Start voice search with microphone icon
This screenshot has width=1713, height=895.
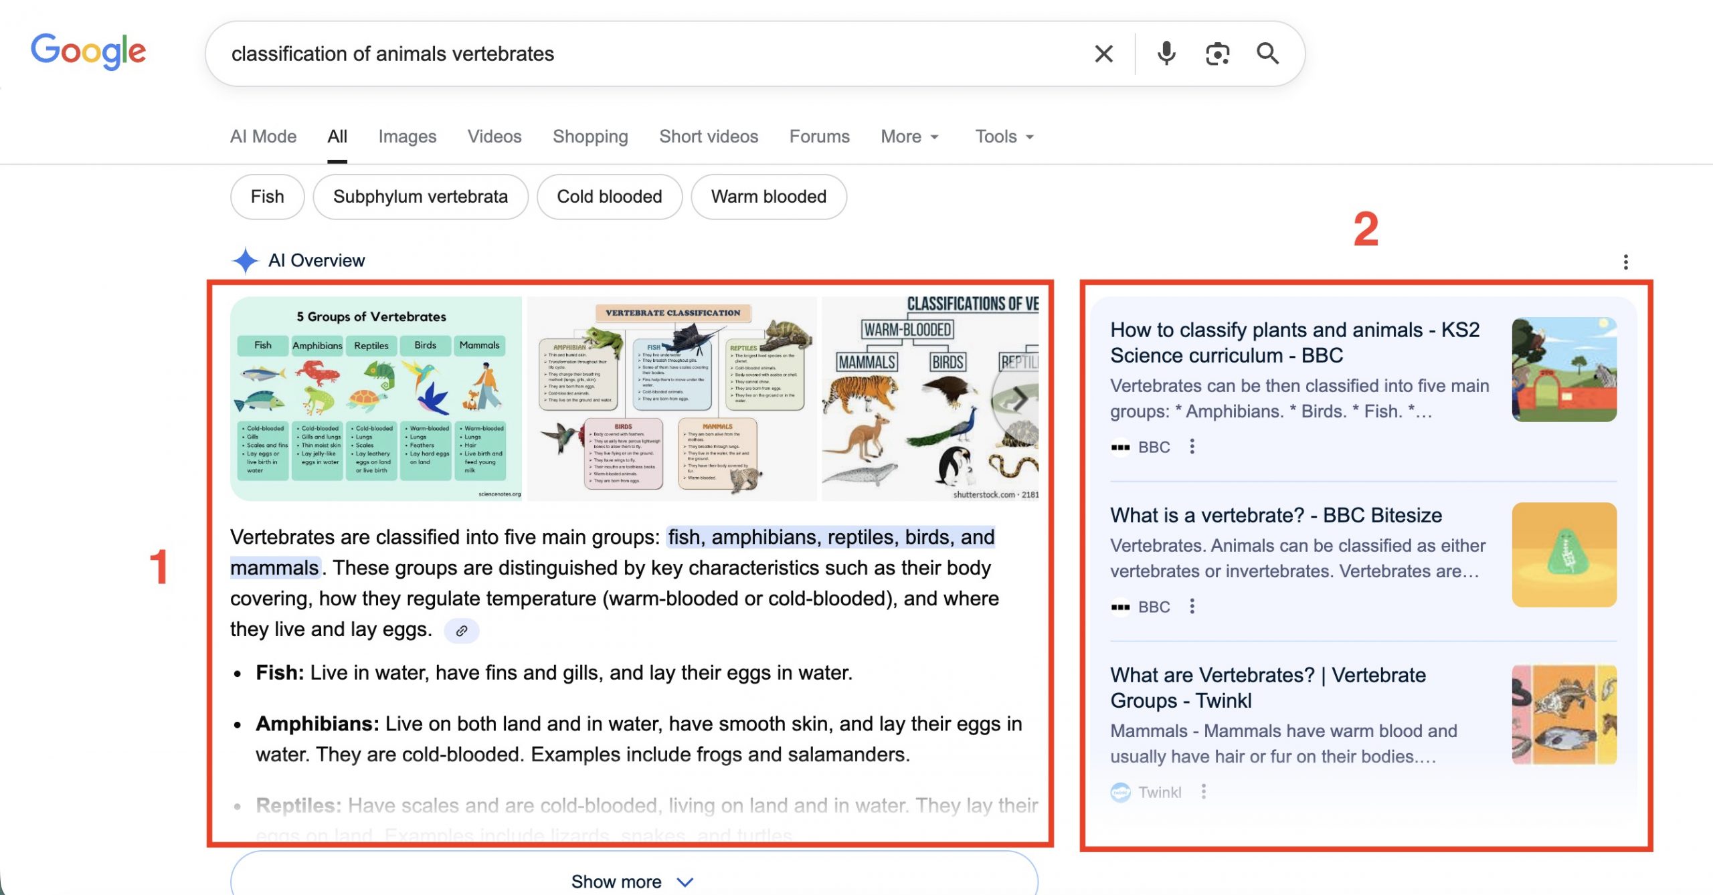click(1166, 54)
